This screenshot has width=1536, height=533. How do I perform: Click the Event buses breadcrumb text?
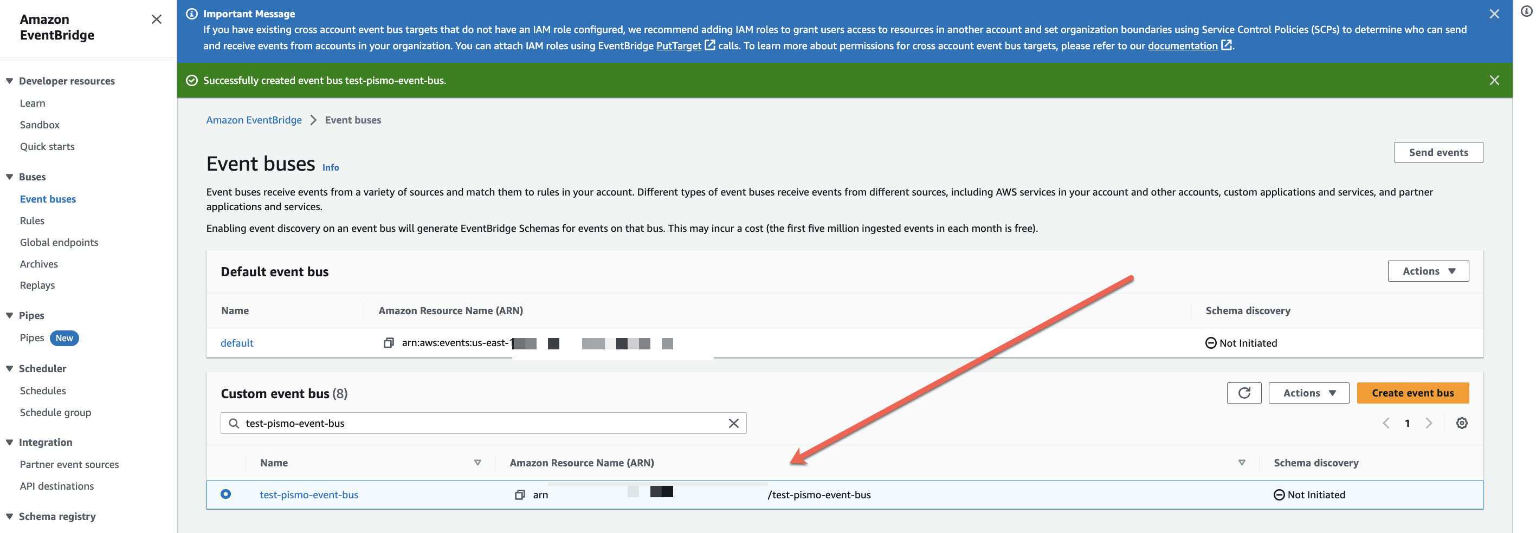(352, 120)
